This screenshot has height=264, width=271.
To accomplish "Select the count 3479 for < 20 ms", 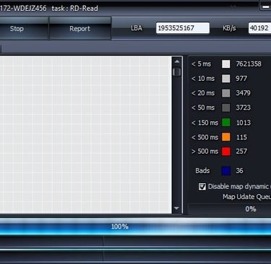I will (243, 93).
